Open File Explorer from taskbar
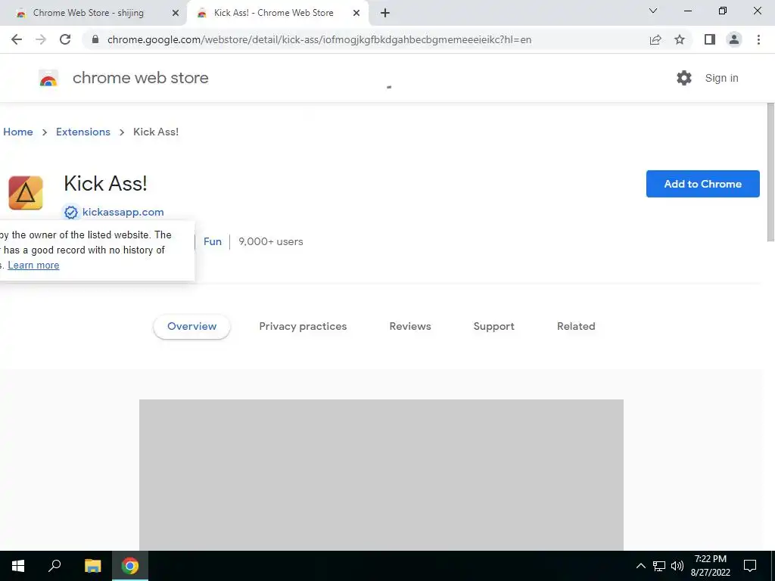 click(x=92, y=566)
